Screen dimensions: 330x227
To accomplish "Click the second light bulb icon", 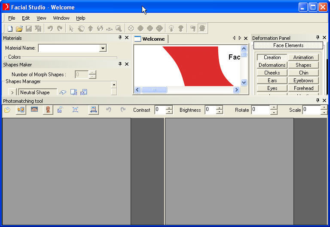I will click(181, 28).
